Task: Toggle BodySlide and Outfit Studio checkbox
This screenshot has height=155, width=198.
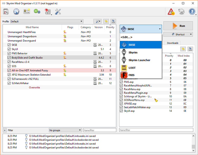Action: (x=9, y=57)
